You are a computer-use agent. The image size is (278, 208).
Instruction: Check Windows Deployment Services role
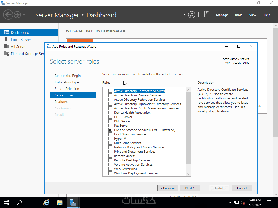click(x=110, y=173)
